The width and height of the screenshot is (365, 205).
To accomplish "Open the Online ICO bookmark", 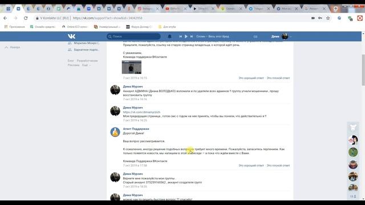I will 75,27.
